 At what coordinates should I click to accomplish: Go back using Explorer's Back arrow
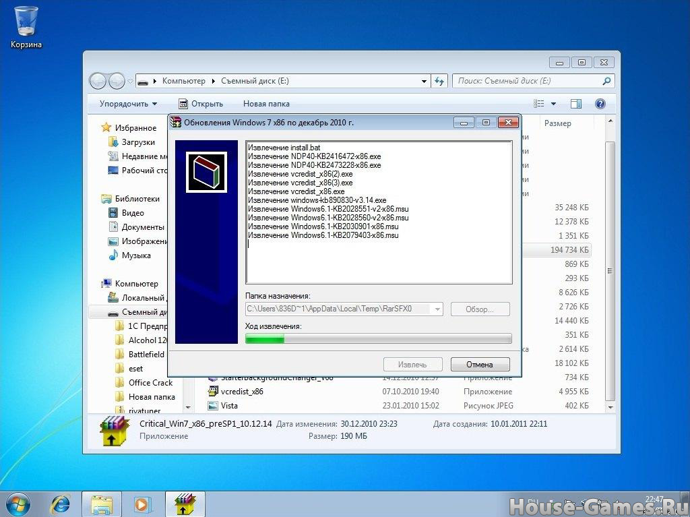pos(98,81)
